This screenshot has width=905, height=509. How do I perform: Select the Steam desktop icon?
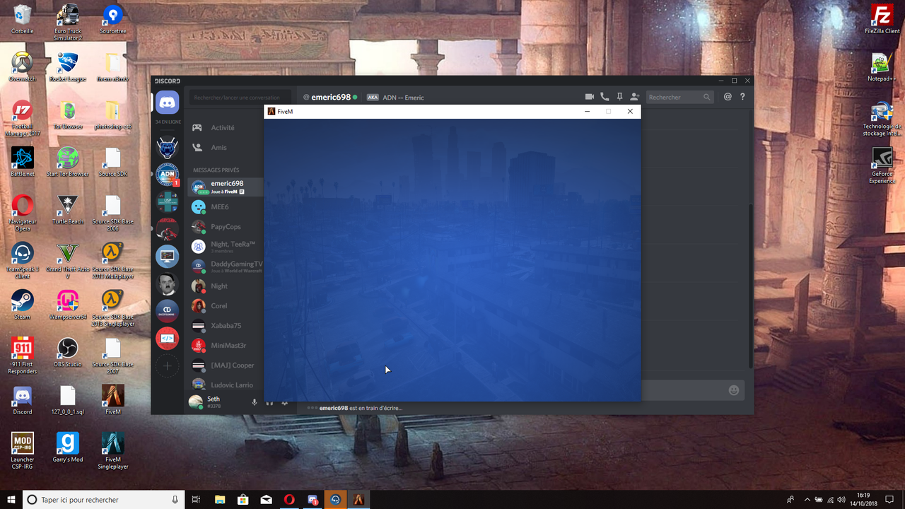click(x=23, y=304)
